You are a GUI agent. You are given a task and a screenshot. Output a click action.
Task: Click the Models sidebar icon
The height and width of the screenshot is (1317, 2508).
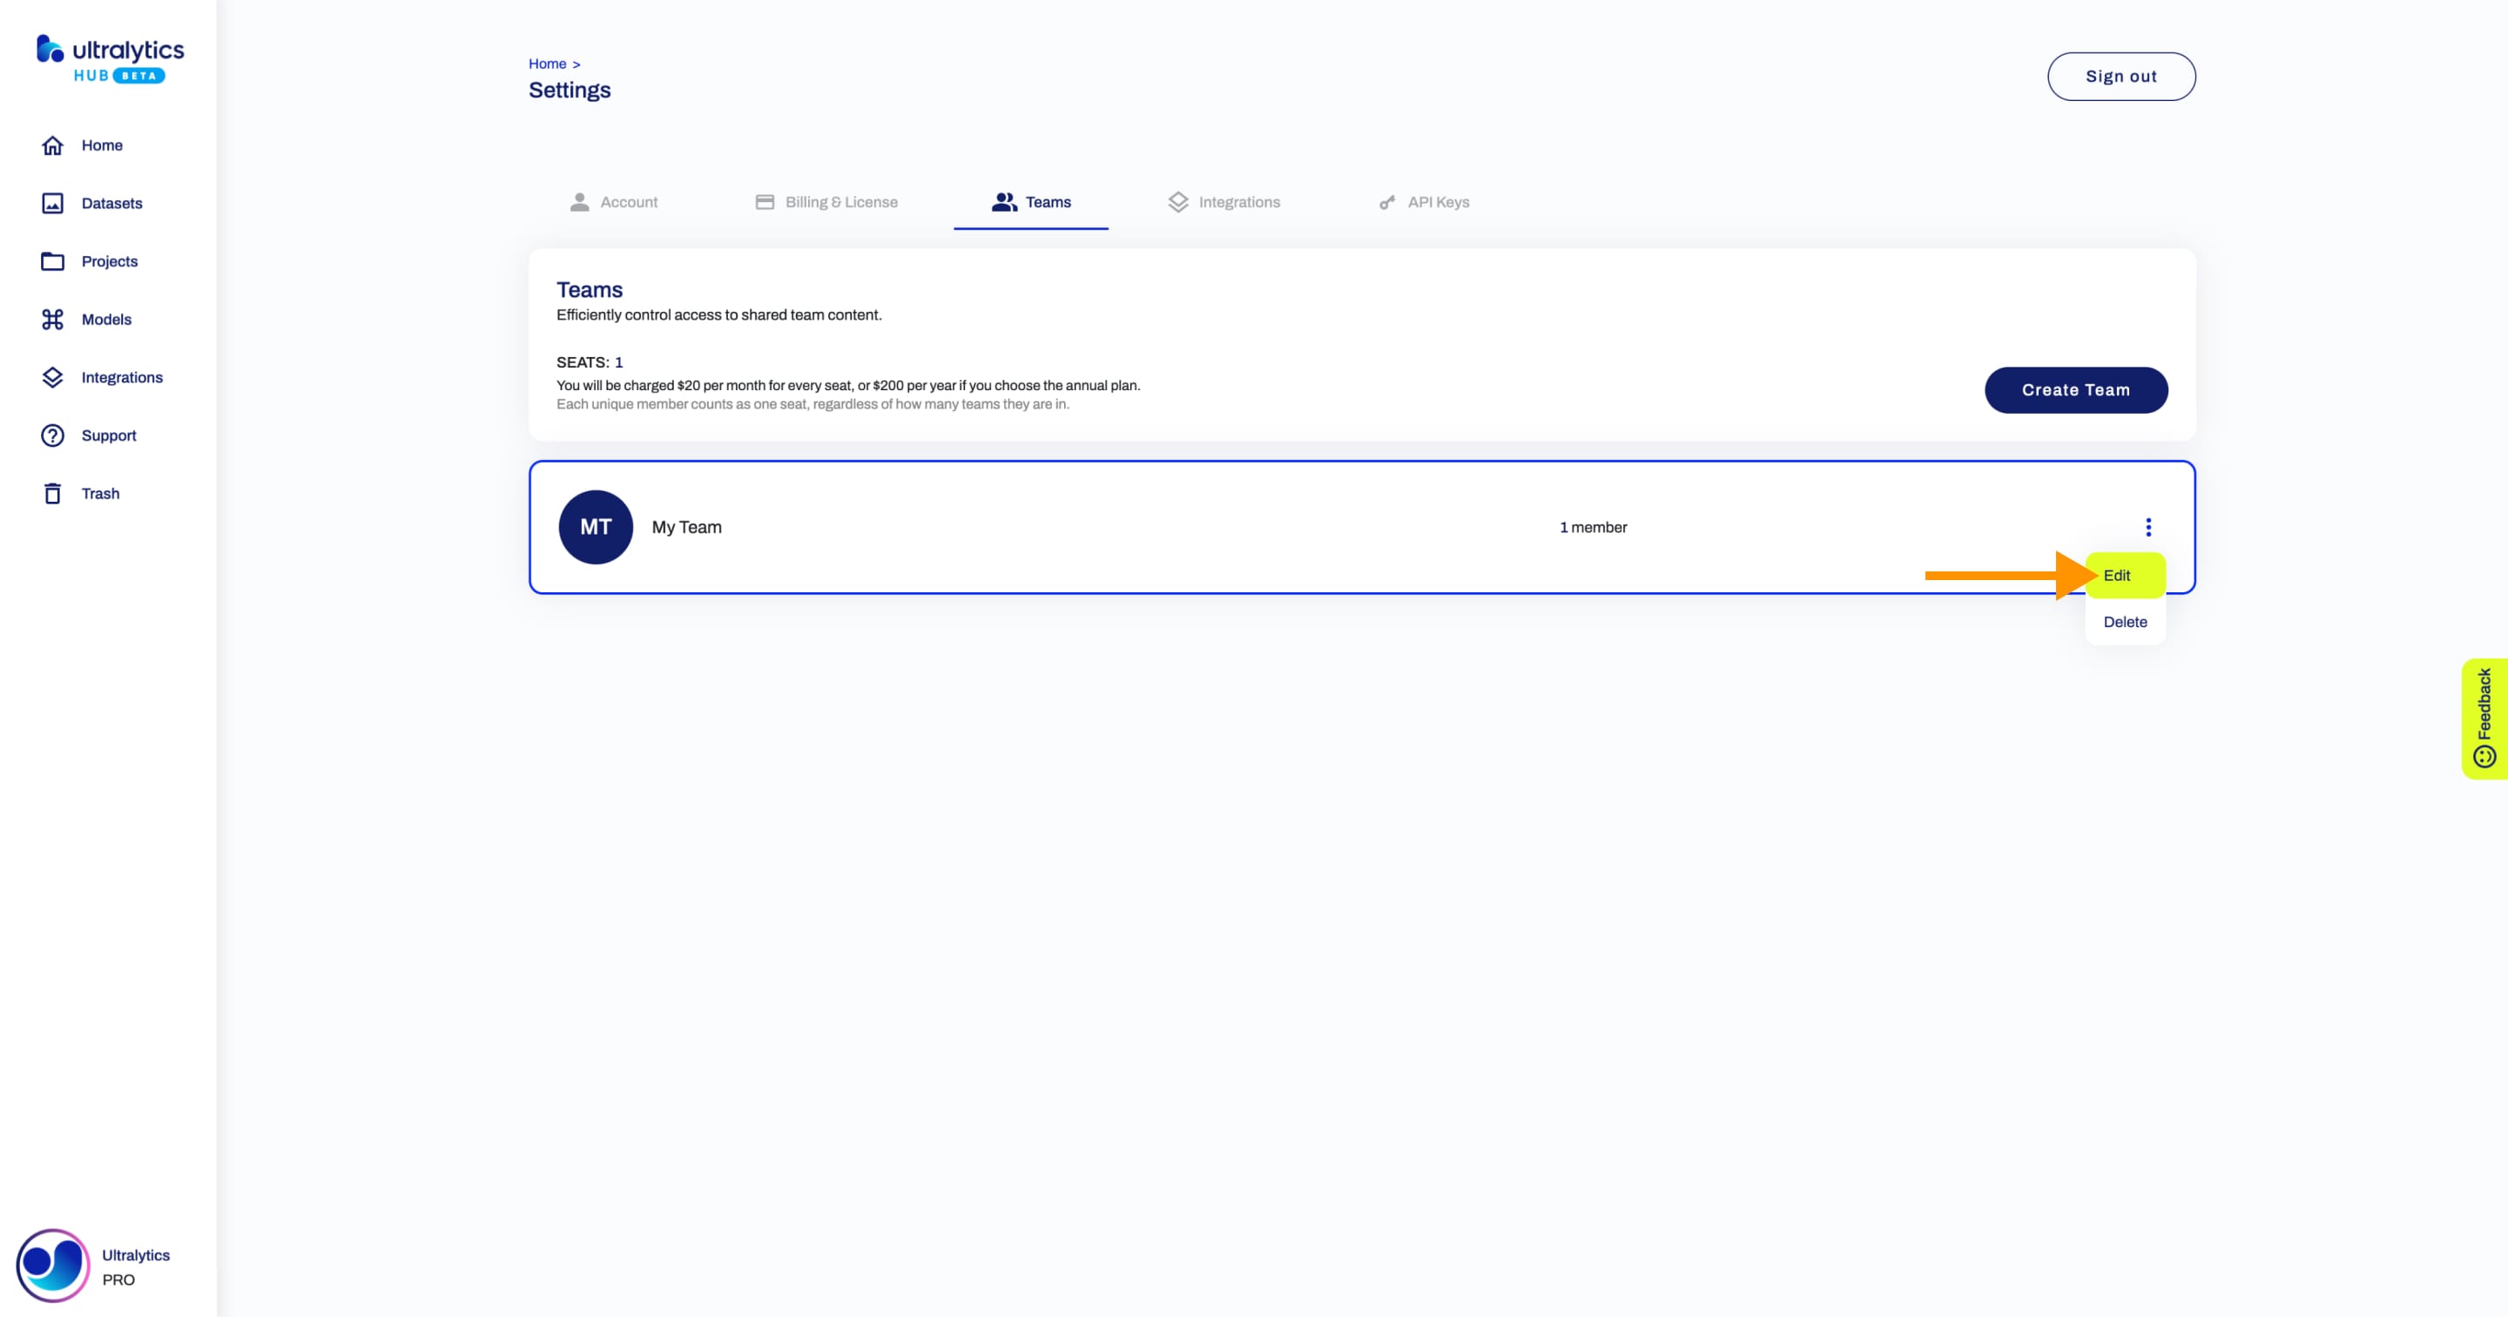click(51, 319)
